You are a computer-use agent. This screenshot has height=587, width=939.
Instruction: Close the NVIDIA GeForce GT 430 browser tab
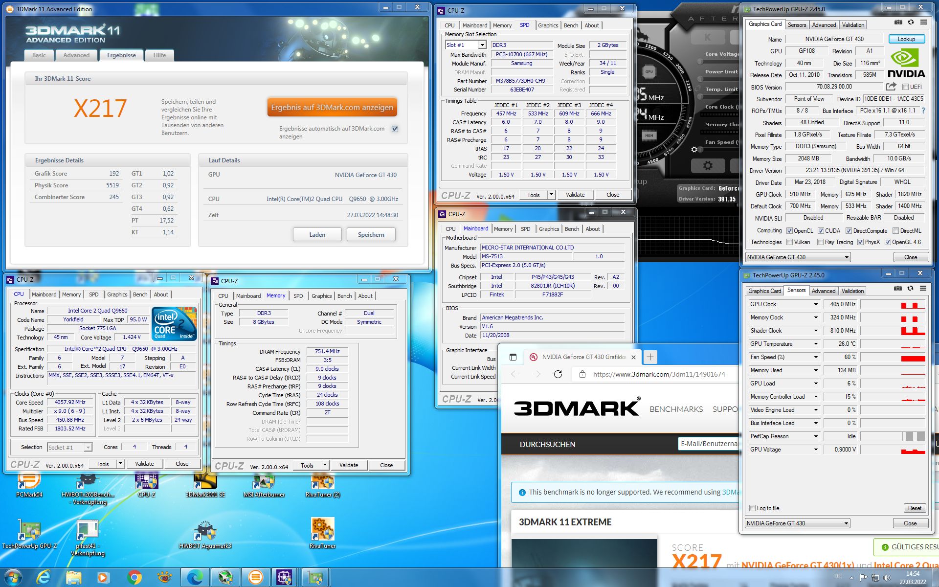point(633,357)
